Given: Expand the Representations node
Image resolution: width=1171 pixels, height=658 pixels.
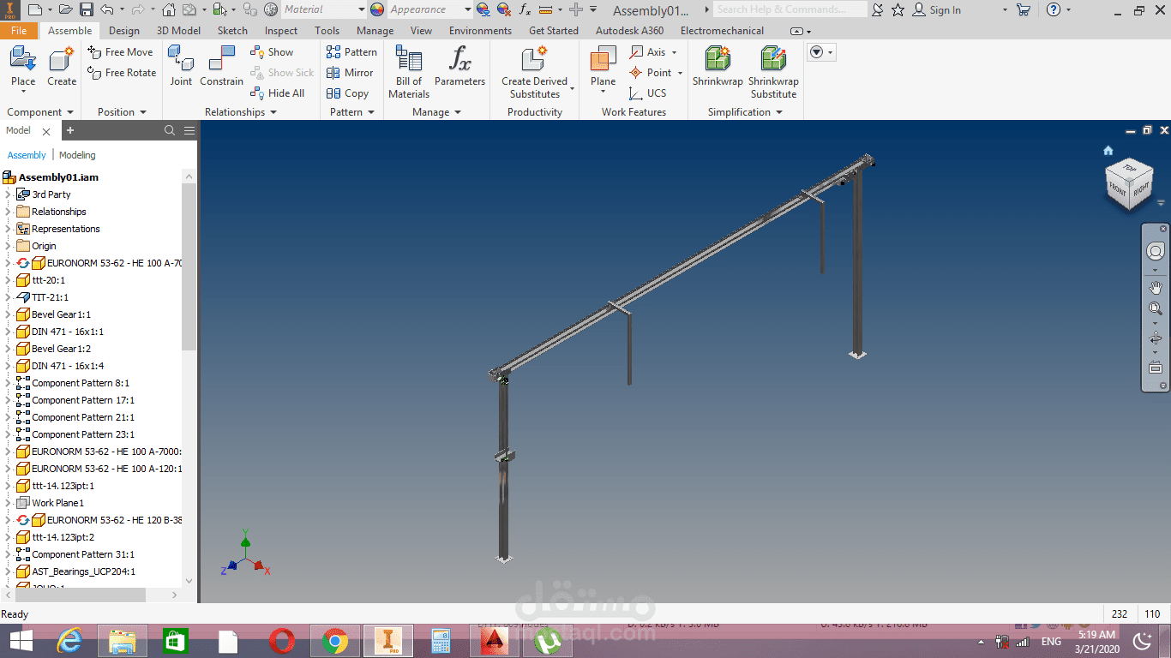Looking at the screenshot, I should [8, 229].
